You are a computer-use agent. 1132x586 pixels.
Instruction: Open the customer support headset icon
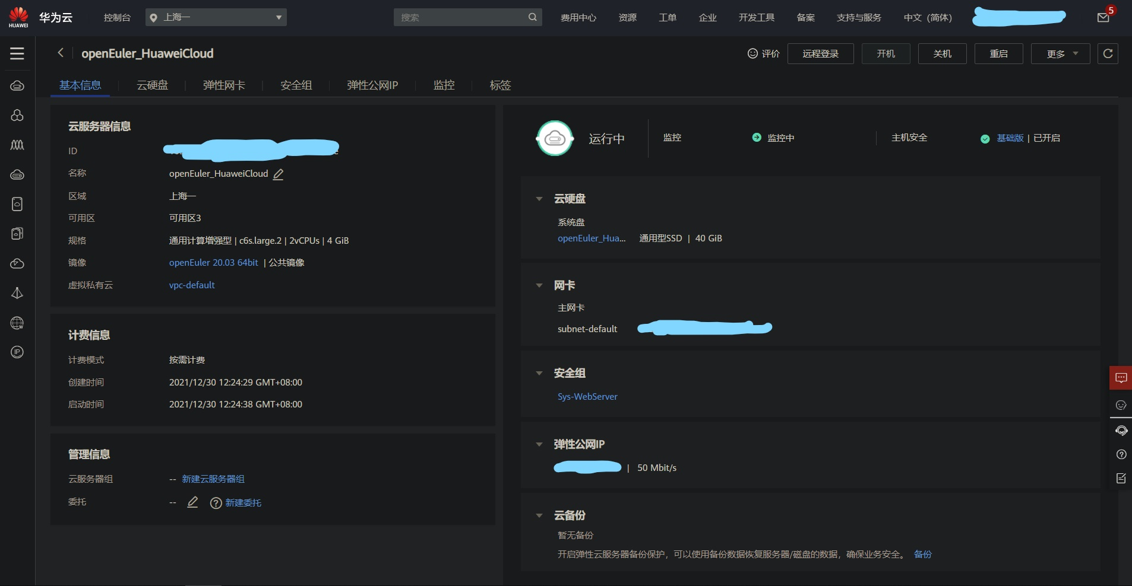[x=1121, y=430]
